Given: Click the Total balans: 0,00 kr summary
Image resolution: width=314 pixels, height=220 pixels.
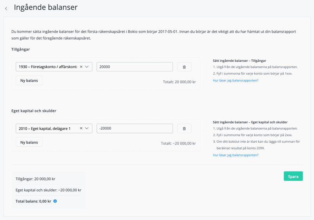Looking at the screenshot, I should [33, 201].
